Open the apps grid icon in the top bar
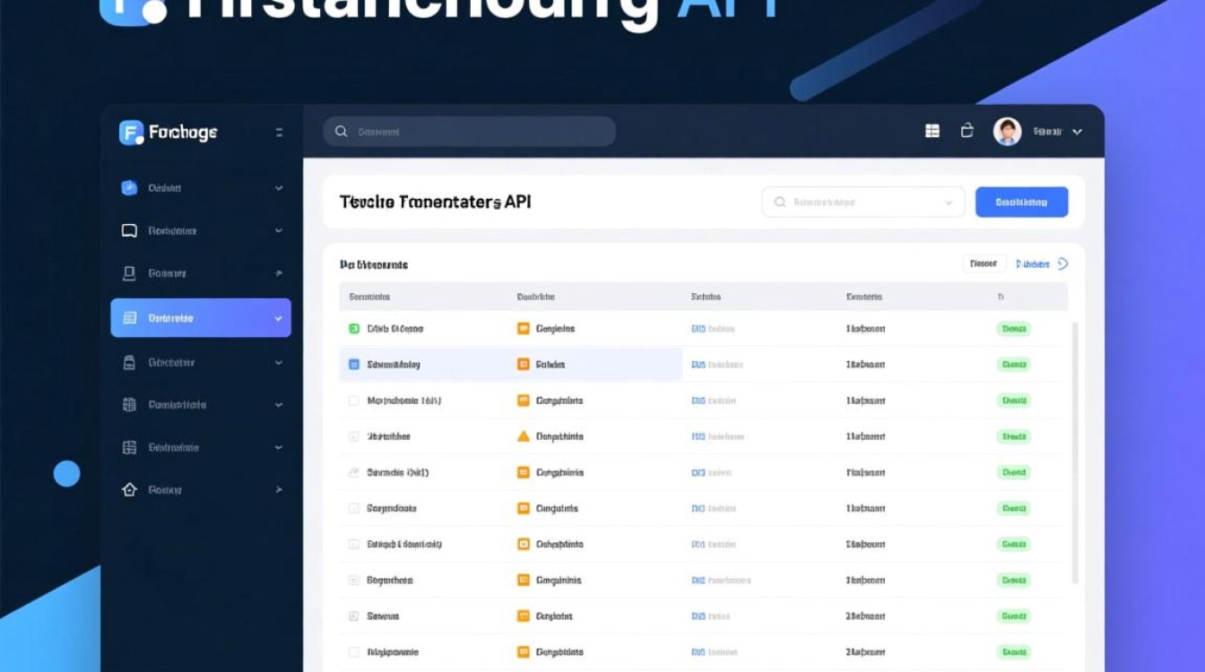 [x=932, y=131]
